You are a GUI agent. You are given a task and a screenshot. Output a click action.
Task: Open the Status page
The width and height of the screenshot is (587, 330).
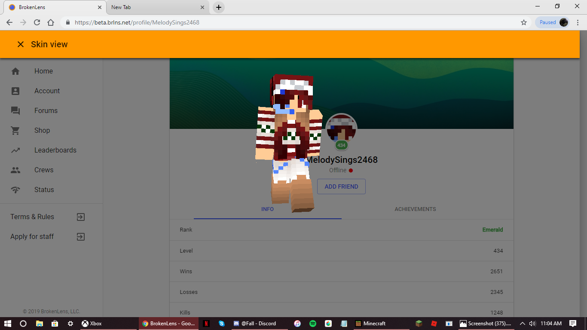(44, 190)
